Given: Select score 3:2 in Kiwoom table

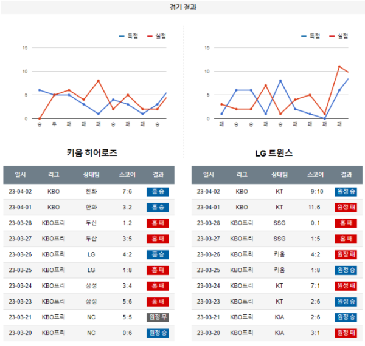Looking at the screenshot, I should [x=127, y=207].
